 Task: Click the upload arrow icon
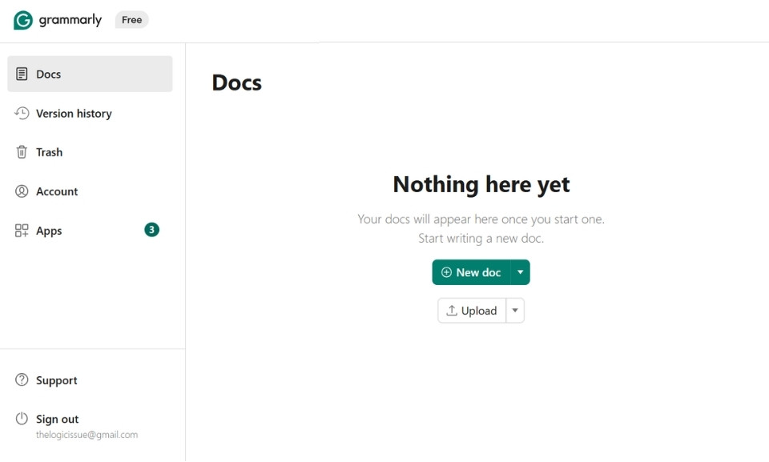[x=452, y=311]
